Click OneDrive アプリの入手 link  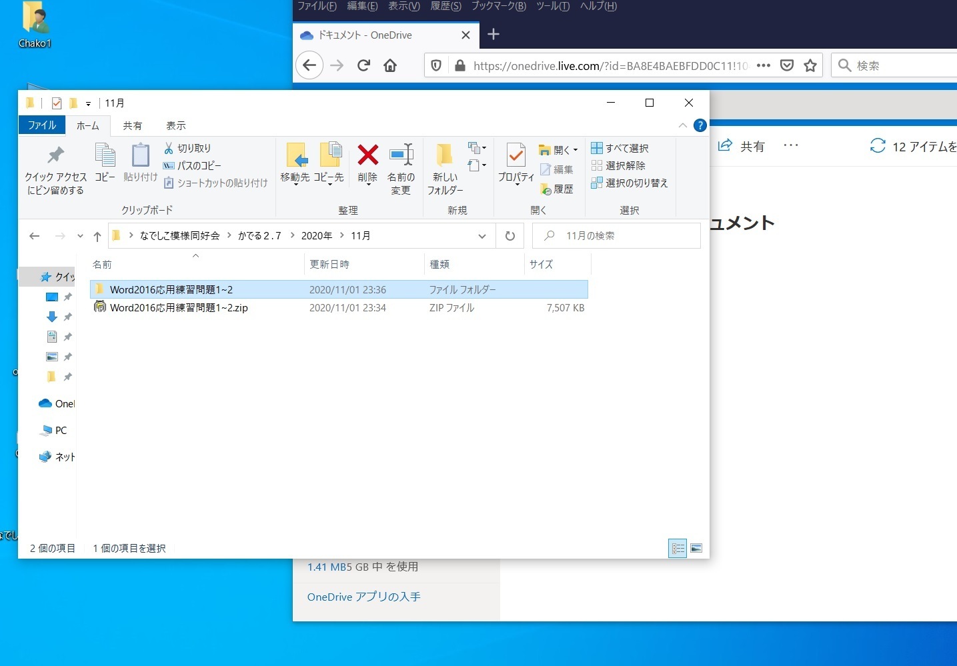pos(363,597)
